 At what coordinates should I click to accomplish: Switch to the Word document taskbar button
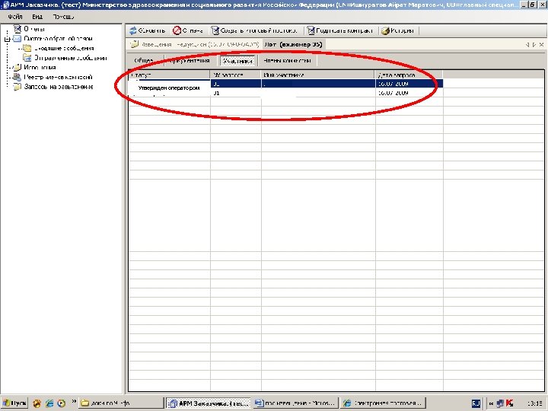coord(296,403)
